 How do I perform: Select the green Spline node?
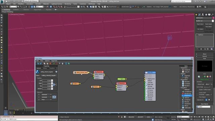tap(121, 79)
